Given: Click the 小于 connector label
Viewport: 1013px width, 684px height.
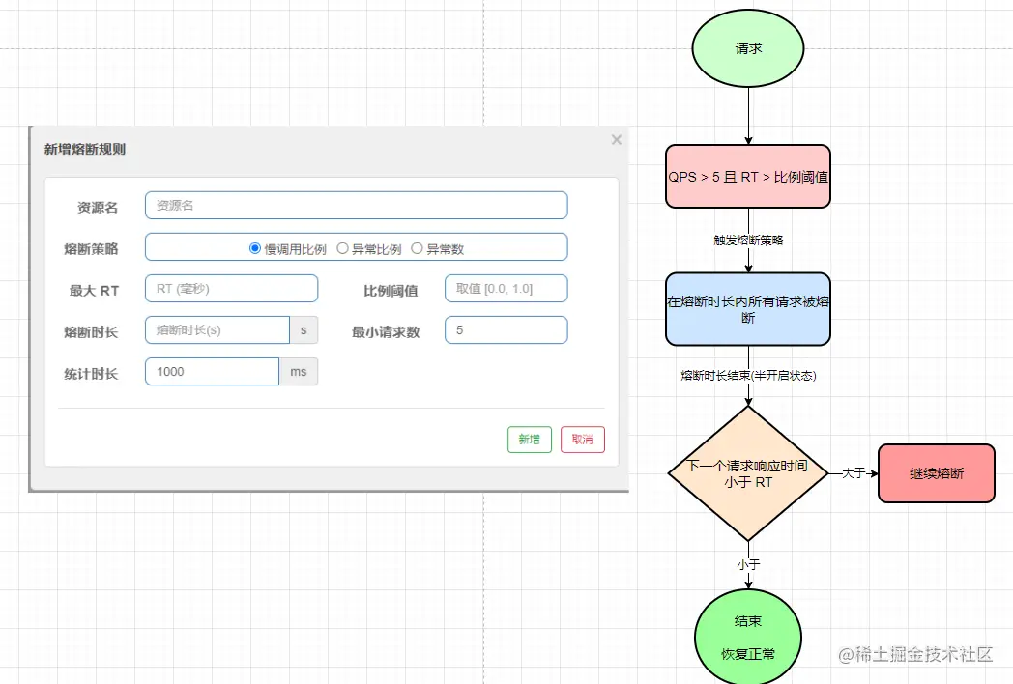Looking at the screenshot, I should [x=748, y=564].
